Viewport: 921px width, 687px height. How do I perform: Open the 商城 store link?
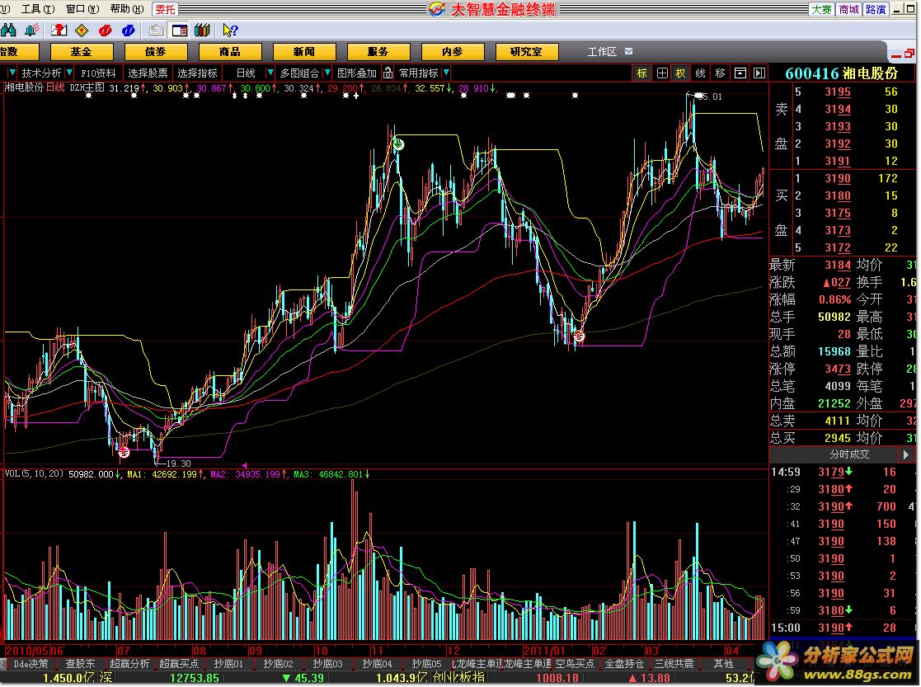[x=848, y=9]
